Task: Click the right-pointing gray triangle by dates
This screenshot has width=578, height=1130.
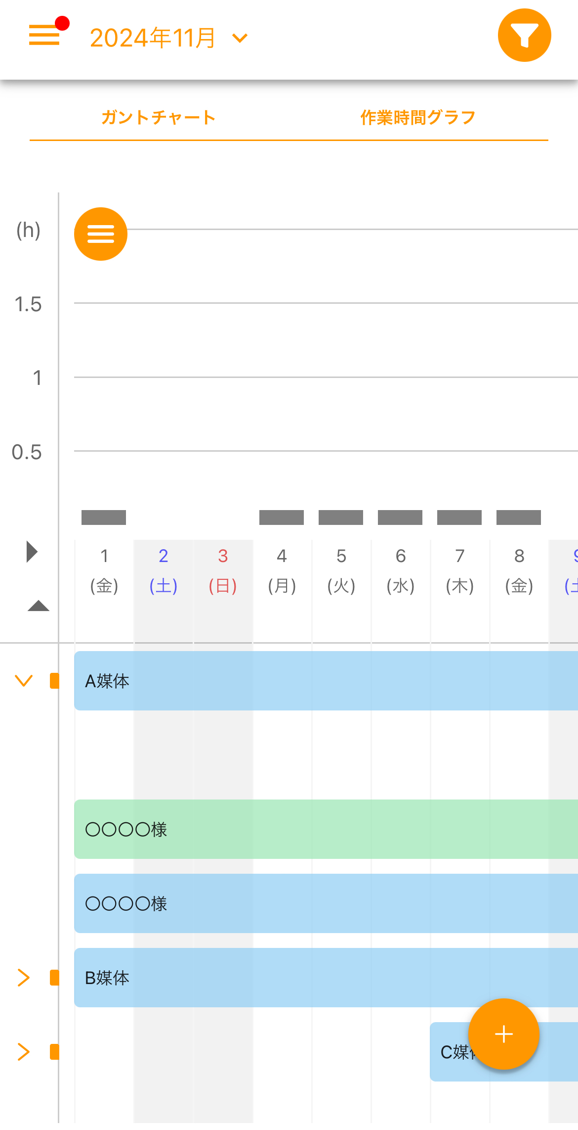Action: pyautogui.click(x=32, y=552)
